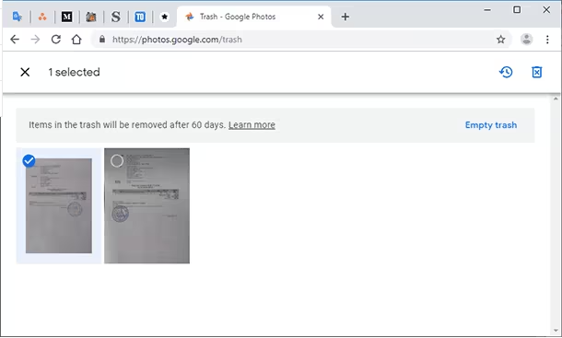This screenshot has width=562, height=338.
Task: Click the Empty trash button
Action: tap(491, 125)
